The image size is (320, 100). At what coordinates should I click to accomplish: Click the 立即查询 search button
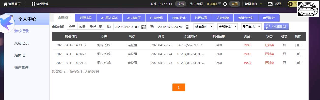pyautogui.click(x=276, y=27)
